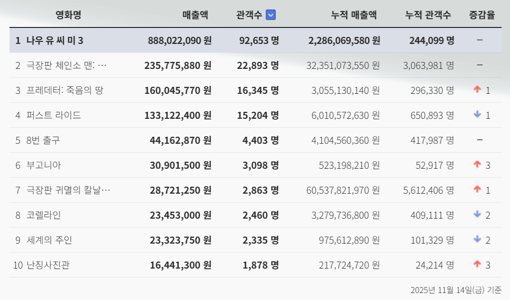Select cumulative audience 244,099 명
This screenshot has height=300, width=510.
(432, 40)
